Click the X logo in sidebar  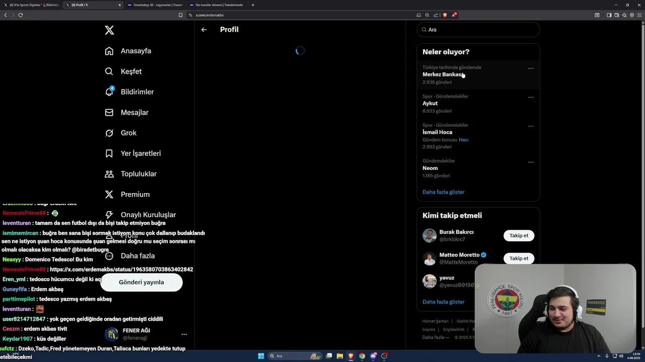click(x=109, y=30)
